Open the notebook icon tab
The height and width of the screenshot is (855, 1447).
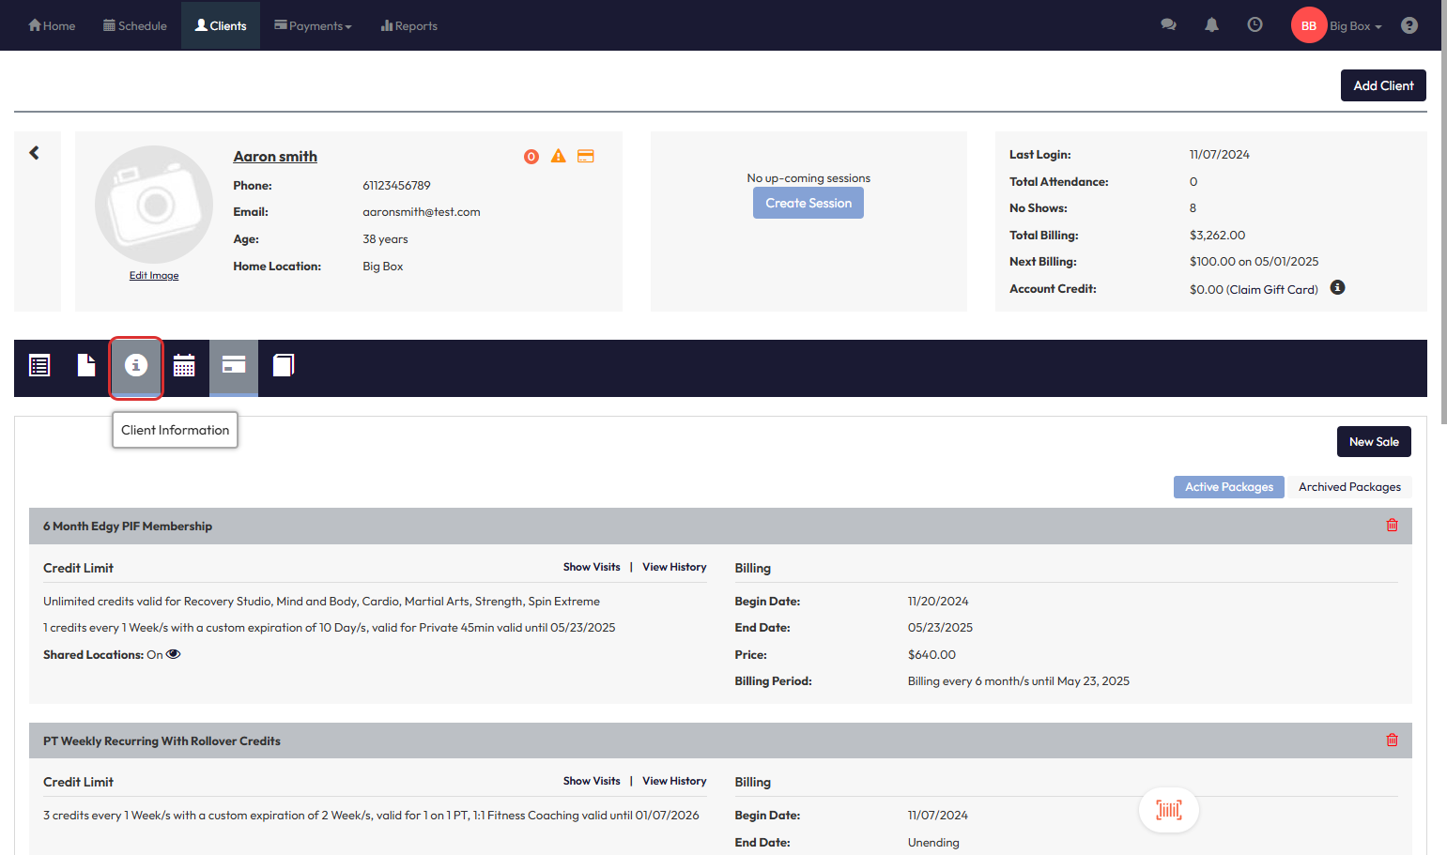283,366
